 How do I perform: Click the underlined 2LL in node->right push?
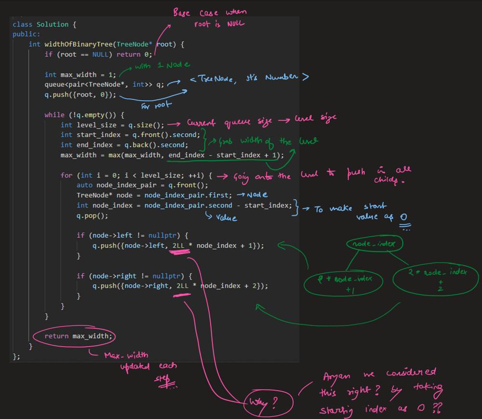pyautogui.click(x=183, y=286)
